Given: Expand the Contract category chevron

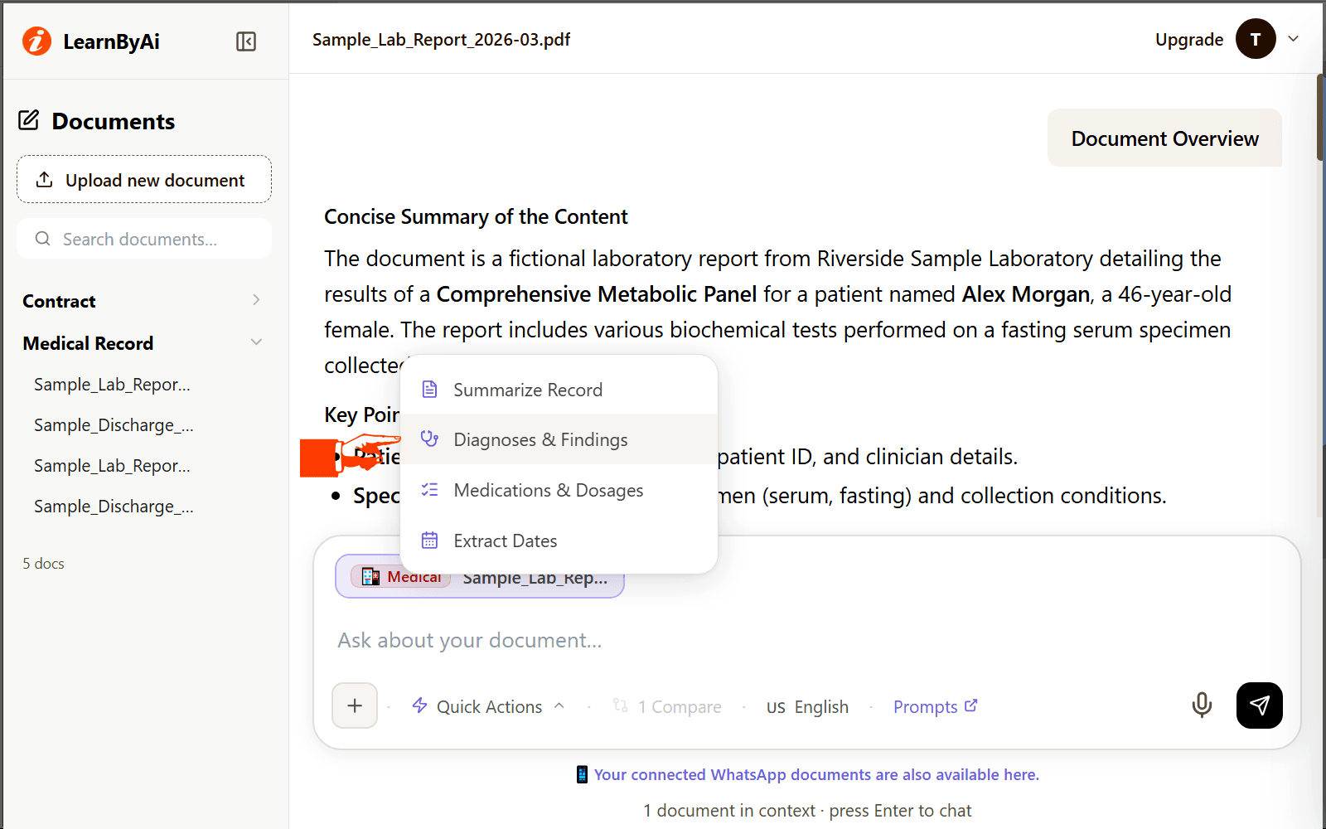Looking at the screenshot, I should pyautogui.click(x=256, y=300).
